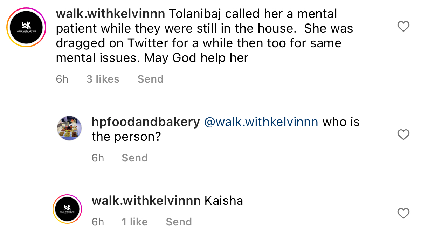View the 1 like on Kaisha reply
The height and width of the screenshot is (236, 435).
pyautogui.click(x=134, y=222)
